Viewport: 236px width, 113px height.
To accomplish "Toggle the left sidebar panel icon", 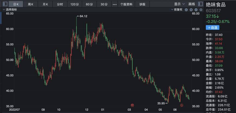I will pyautogui.click(x=5, y=4).
